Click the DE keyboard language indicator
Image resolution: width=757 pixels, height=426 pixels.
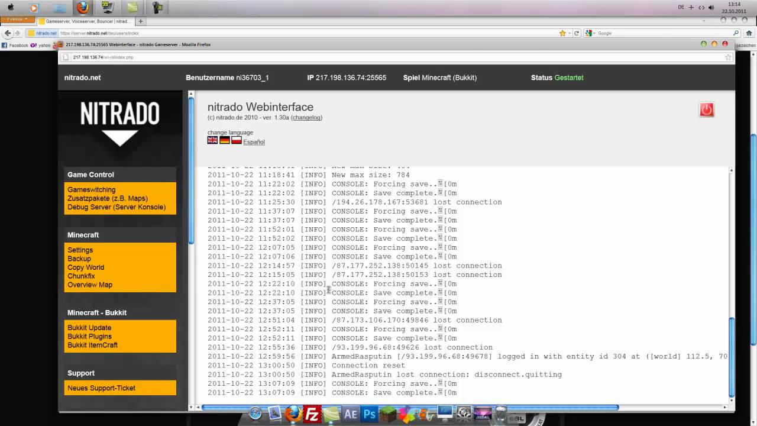point(681,8)
